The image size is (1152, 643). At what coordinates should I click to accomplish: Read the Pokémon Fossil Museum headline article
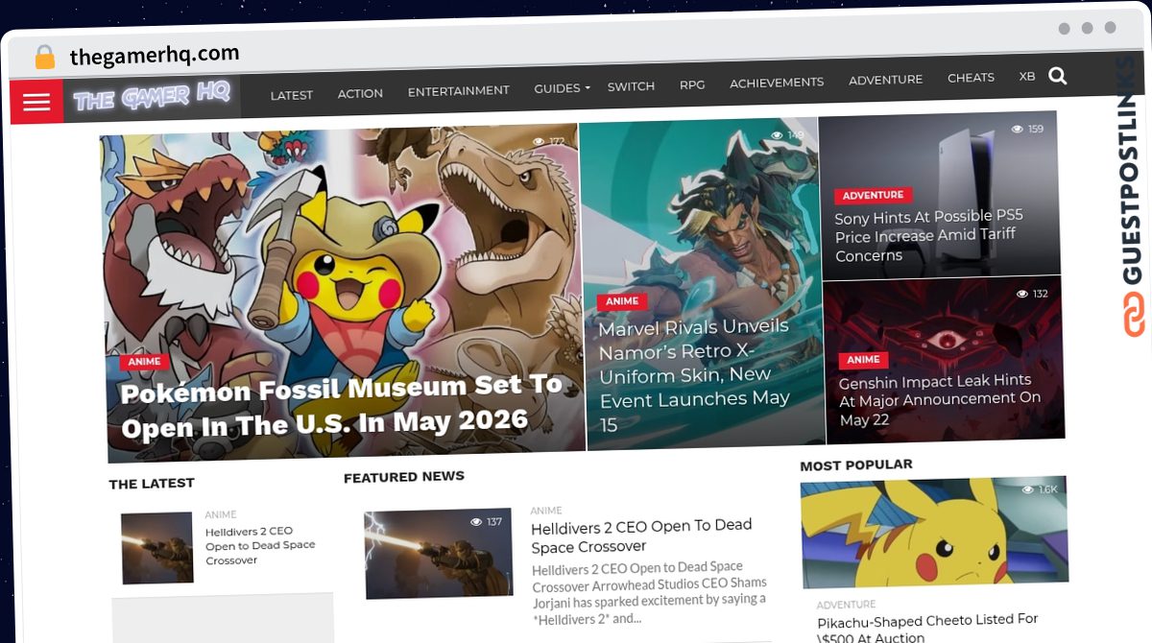click(342, 405)
